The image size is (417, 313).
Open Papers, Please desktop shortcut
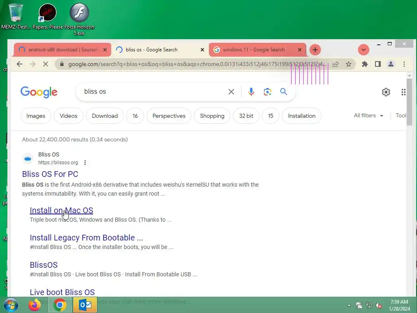click(x=48, y=16)
